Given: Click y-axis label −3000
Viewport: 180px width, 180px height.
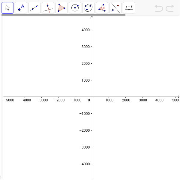Looking at the screenshot, I should click(x=85, y=147).
